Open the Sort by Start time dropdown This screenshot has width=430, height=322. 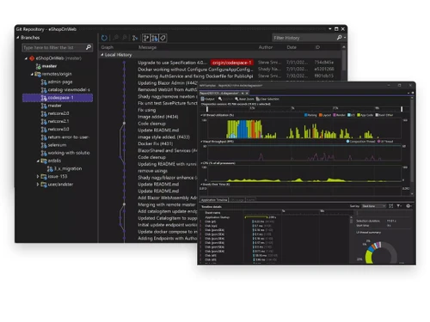pyautogui.click(x=373, y=206)
